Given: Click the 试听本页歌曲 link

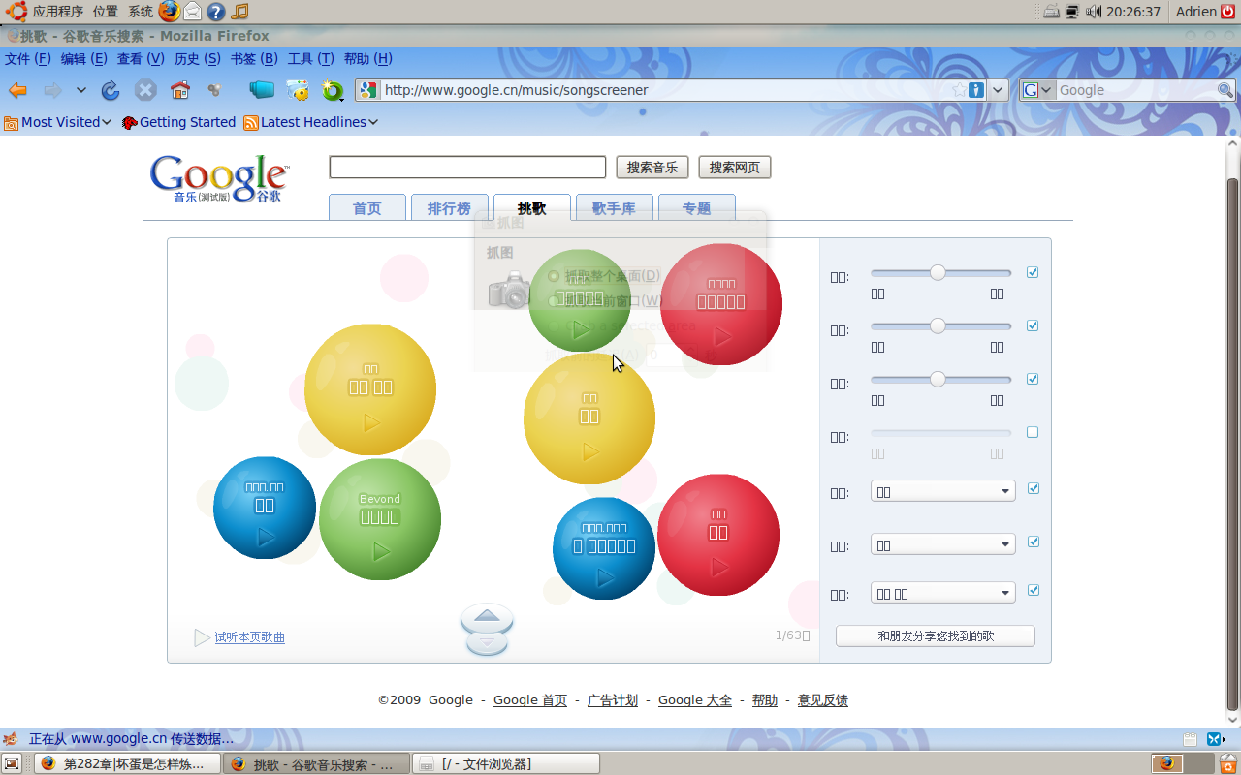Looking at the screenshot, I should click(250, 637).
